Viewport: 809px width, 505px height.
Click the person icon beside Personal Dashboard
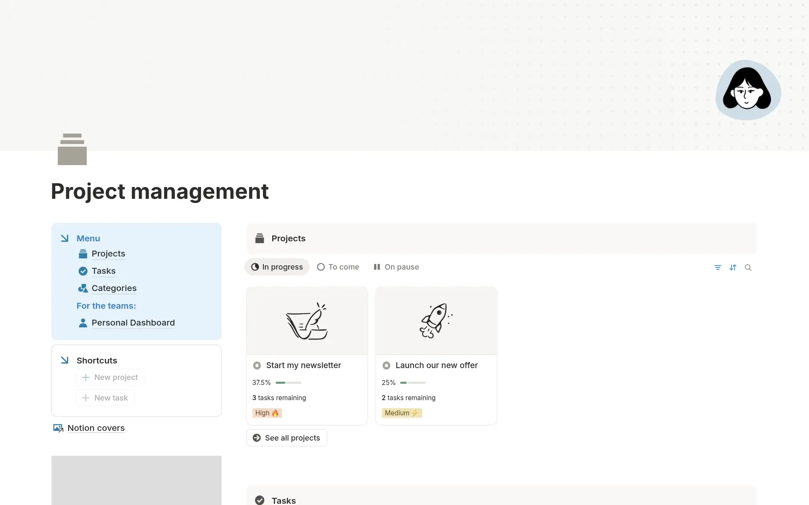83,323
